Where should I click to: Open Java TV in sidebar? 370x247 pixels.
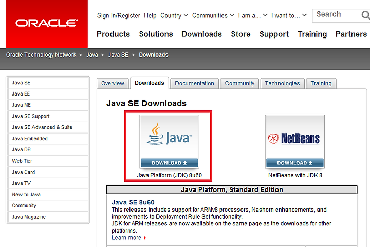point(48,183)
